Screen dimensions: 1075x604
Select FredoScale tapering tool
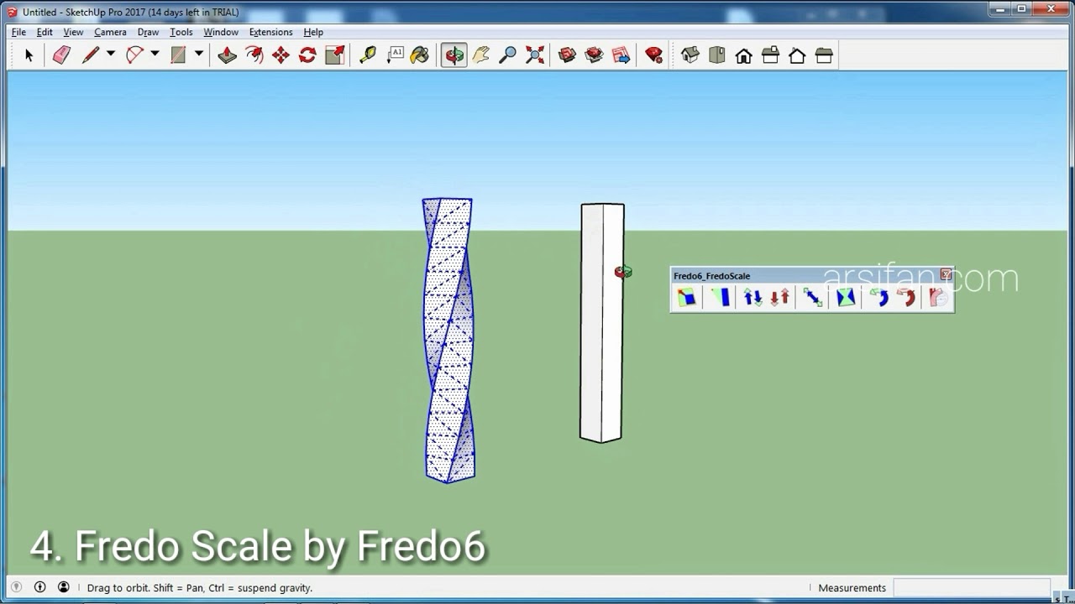pos(720,297)
